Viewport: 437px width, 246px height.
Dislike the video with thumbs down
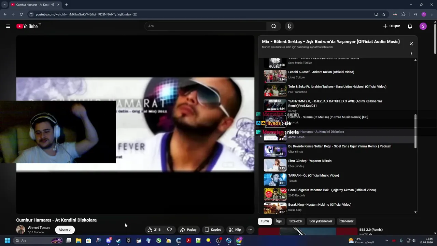(x=169, y=230)
